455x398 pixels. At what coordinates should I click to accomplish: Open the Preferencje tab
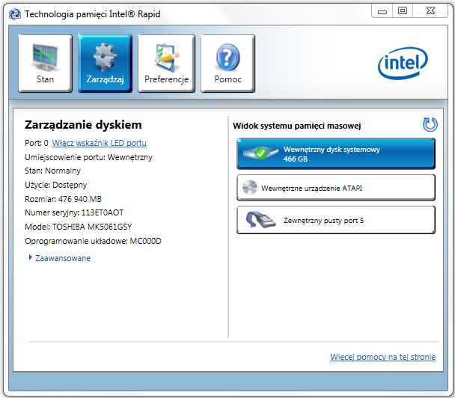coord(167,64)
